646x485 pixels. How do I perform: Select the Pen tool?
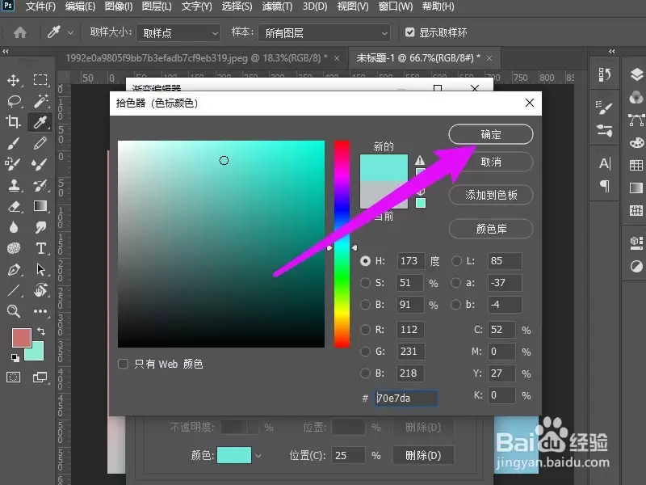14,270
